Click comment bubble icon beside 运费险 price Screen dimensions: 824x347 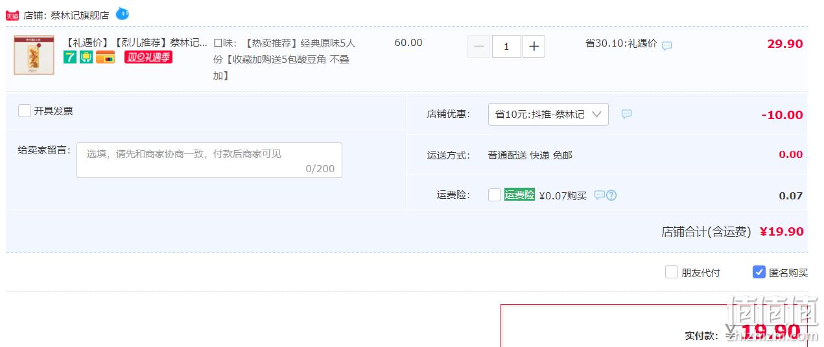(x=600, y=195)
